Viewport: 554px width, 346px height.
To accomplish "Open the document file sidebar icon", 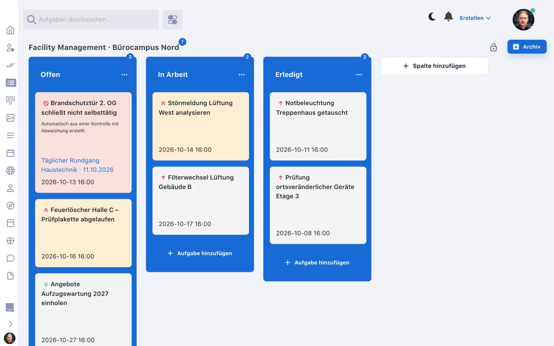I will coord(10,276).
